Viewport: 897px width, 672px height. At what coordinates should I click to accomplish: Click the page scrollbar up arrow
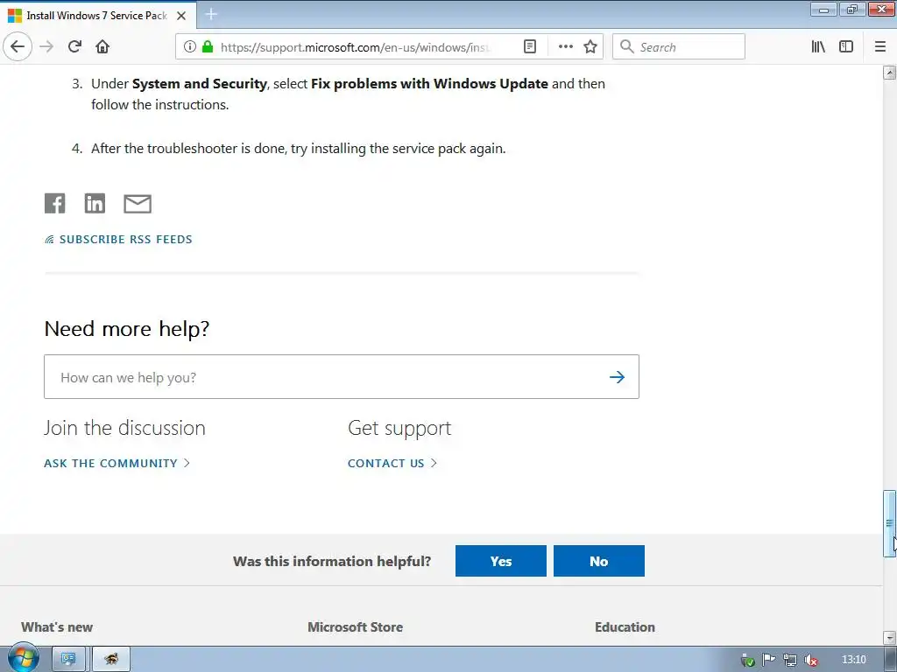[x=890, y=73]
